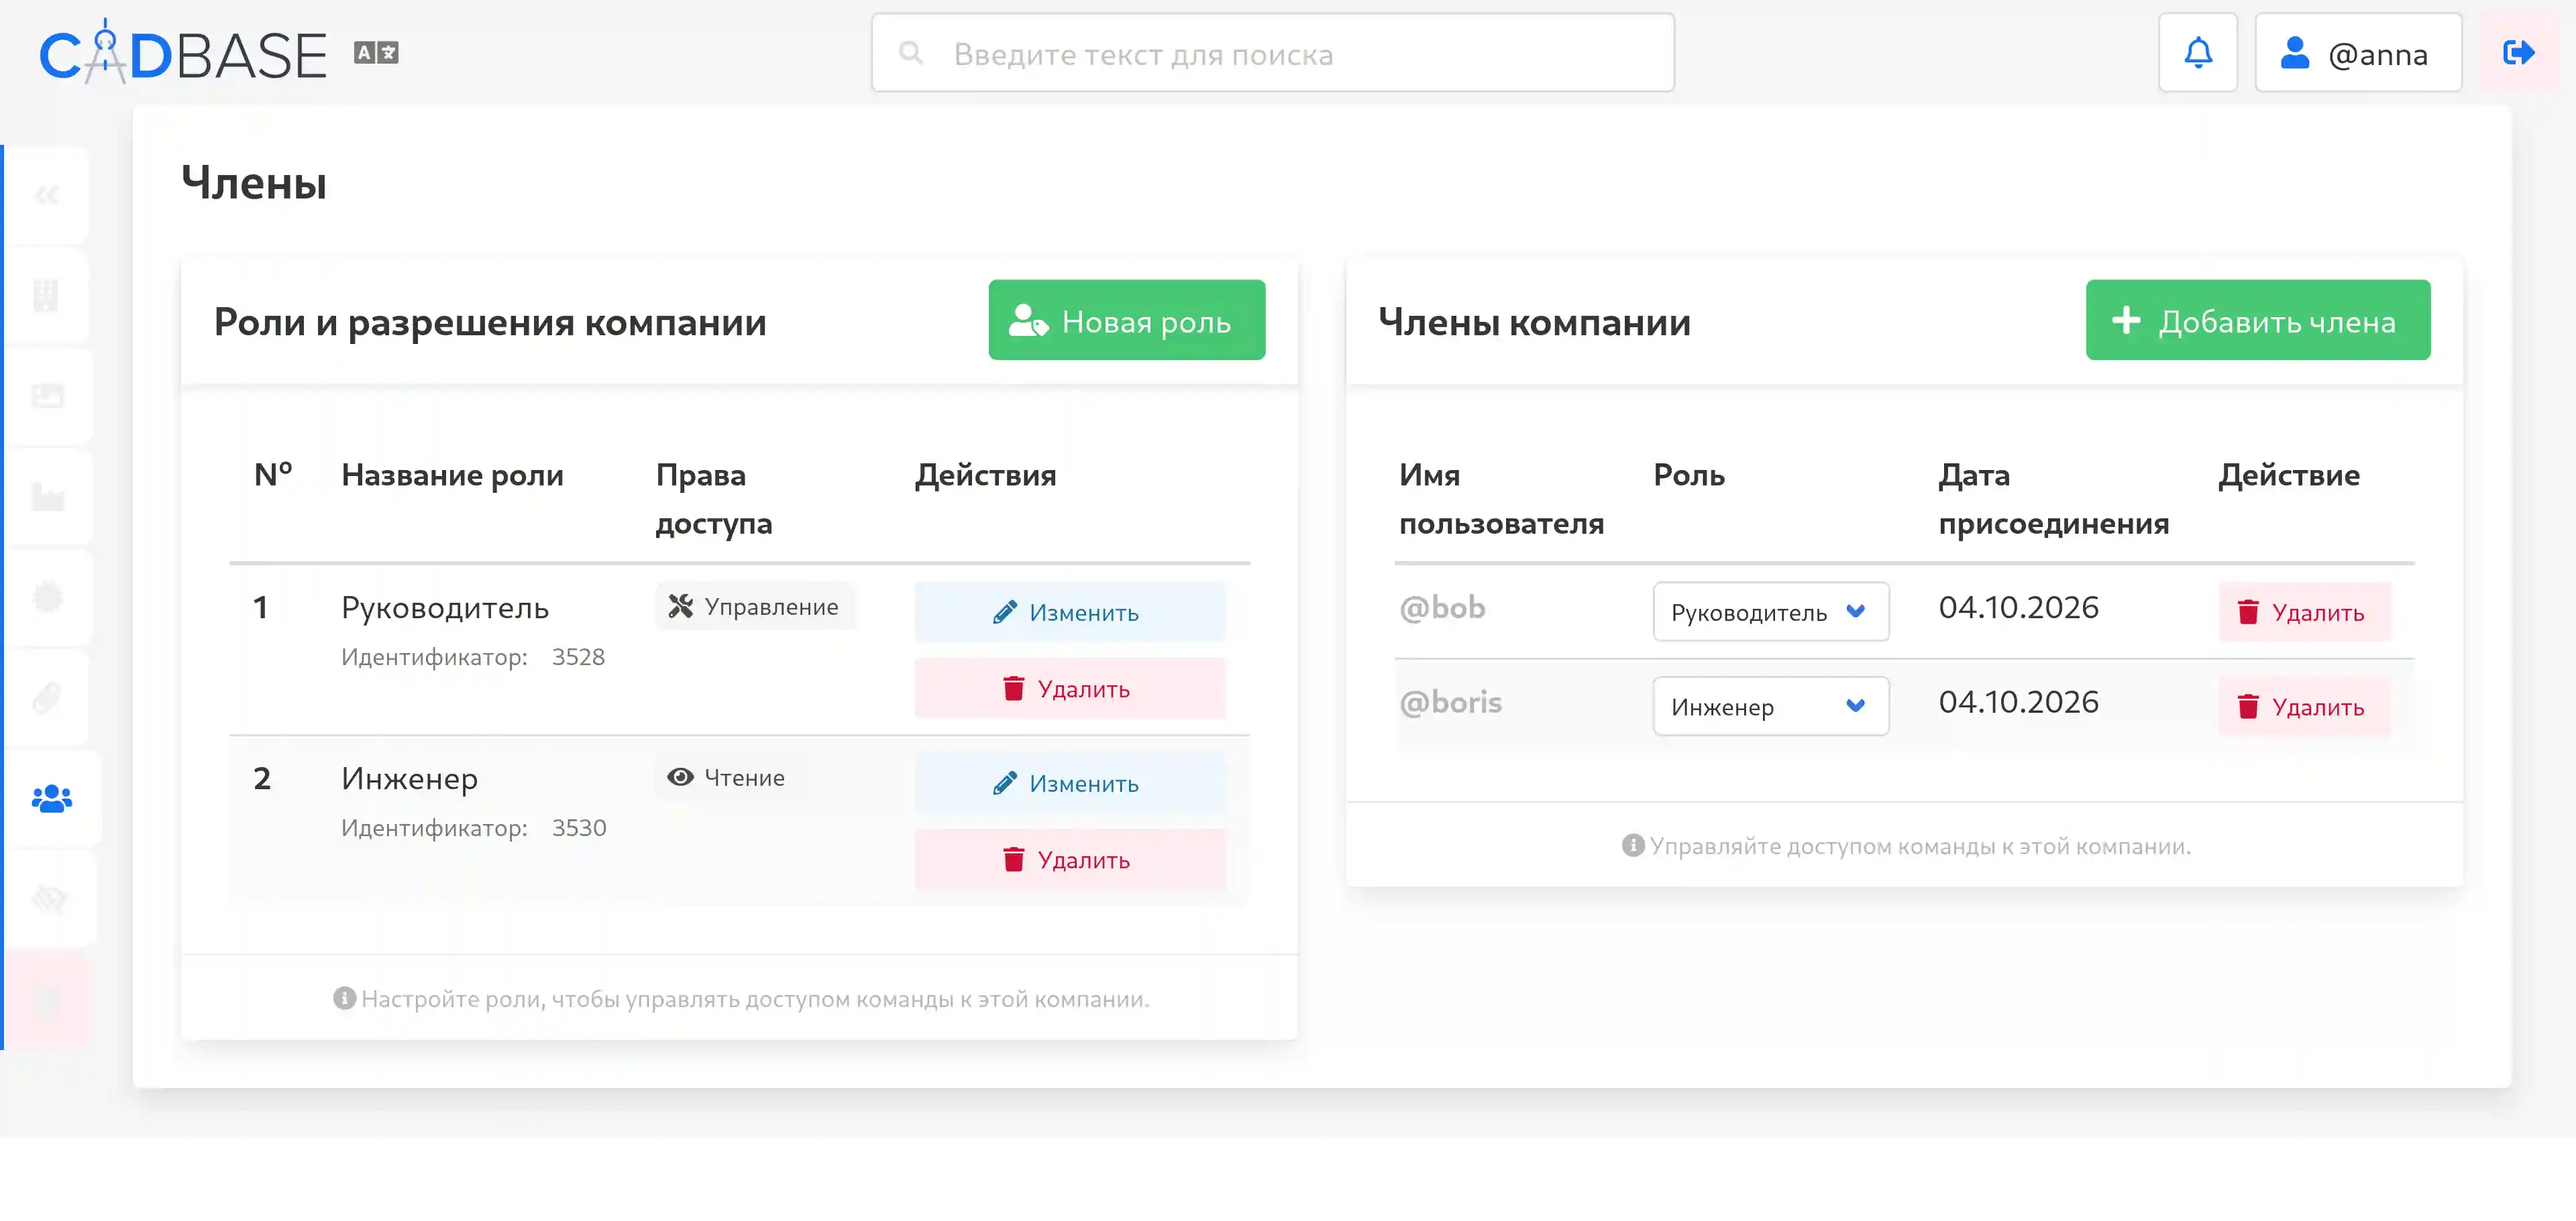Image resolution: width=2576 pixels, height=1221 pixels.
Task: Open the role dropdown for @bob
Action: click(x=1770, y=612)
